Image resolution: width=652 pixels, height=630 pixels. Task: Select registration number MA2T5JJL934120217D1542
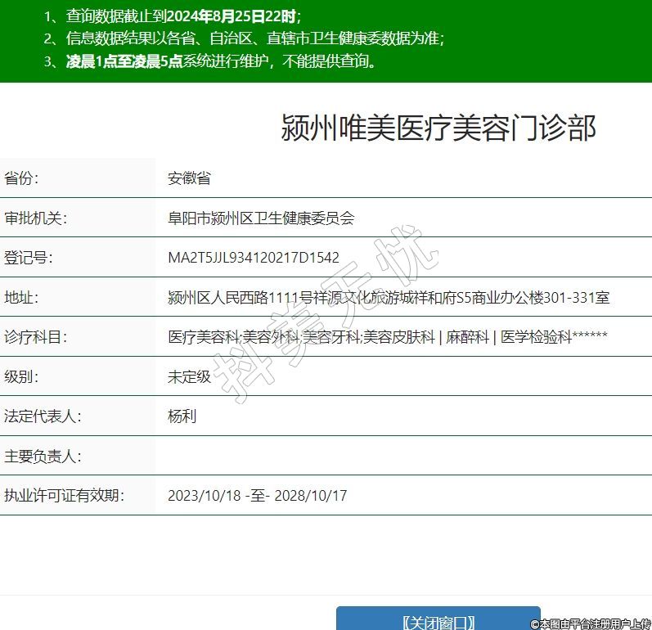(x=253, y=258)
